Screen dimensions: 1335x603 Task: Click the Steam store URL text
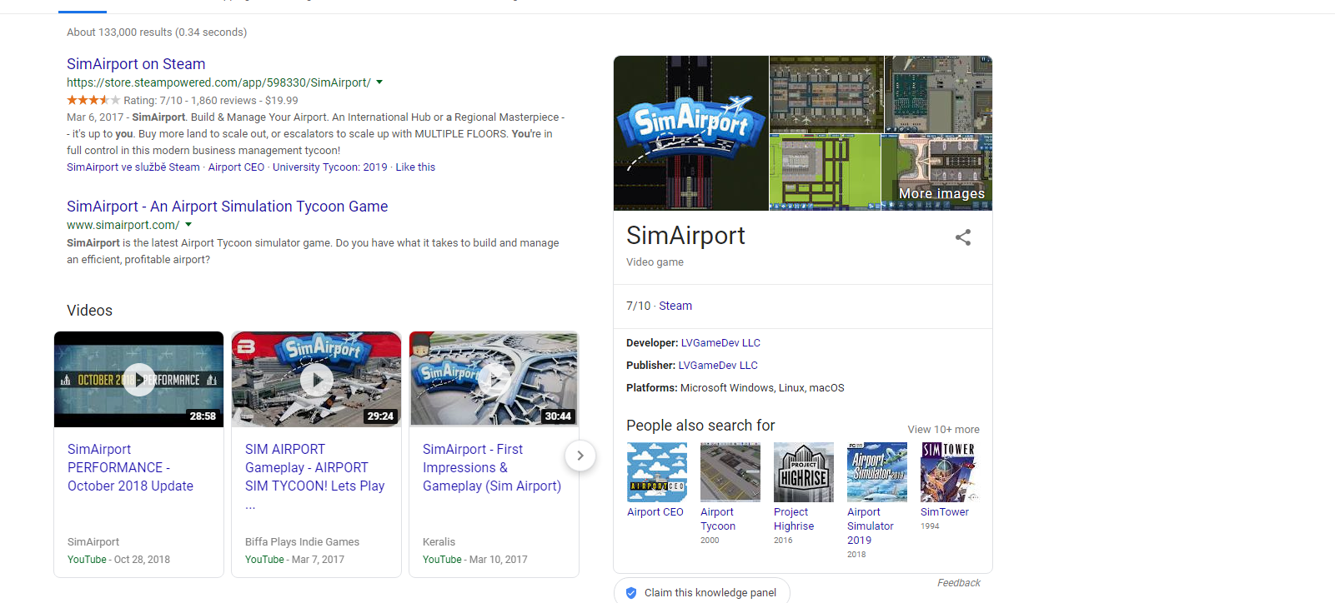coord(218,82)
